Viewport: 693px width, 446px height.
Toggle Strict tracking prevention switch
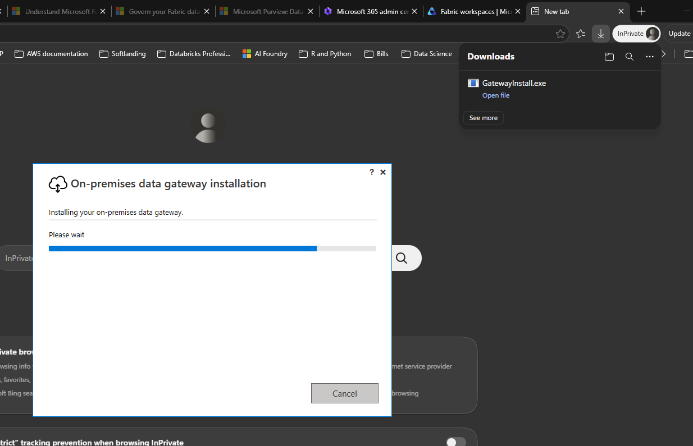pyautogui.click(x=456, y=442)
